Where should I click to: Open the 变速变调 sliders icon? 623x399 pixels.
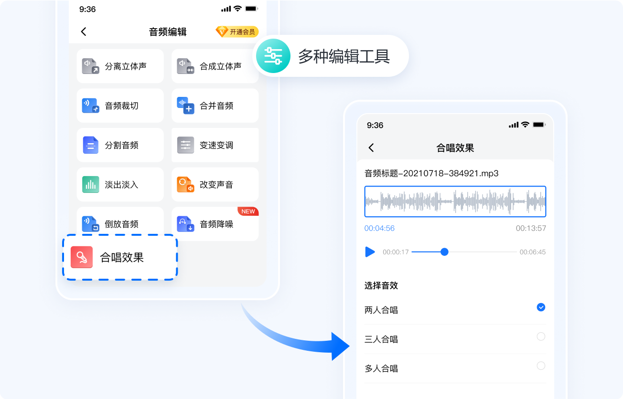point(185,145)
